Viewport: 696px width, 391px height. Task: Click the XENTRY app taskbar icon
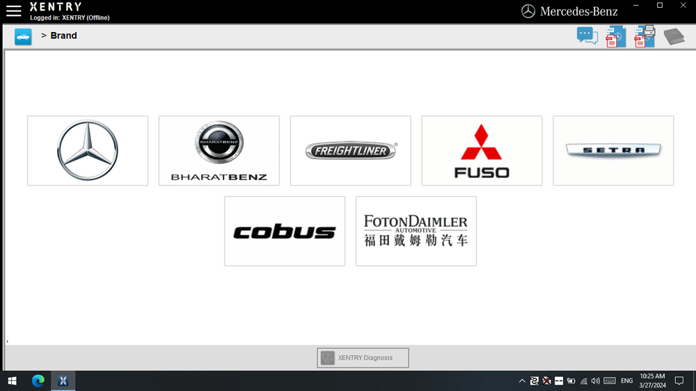coord(63,381)
